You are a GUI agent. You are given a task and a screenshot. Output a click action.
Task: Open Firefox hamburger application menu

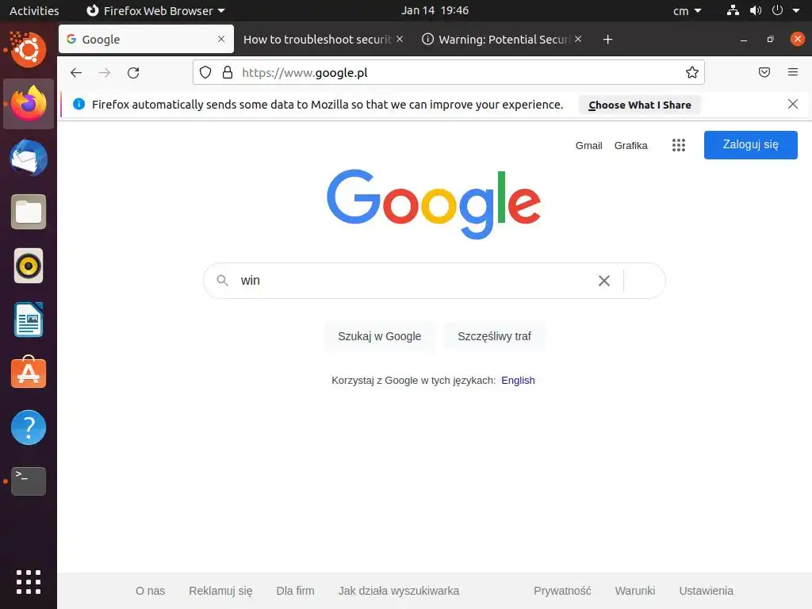point(792,72)
